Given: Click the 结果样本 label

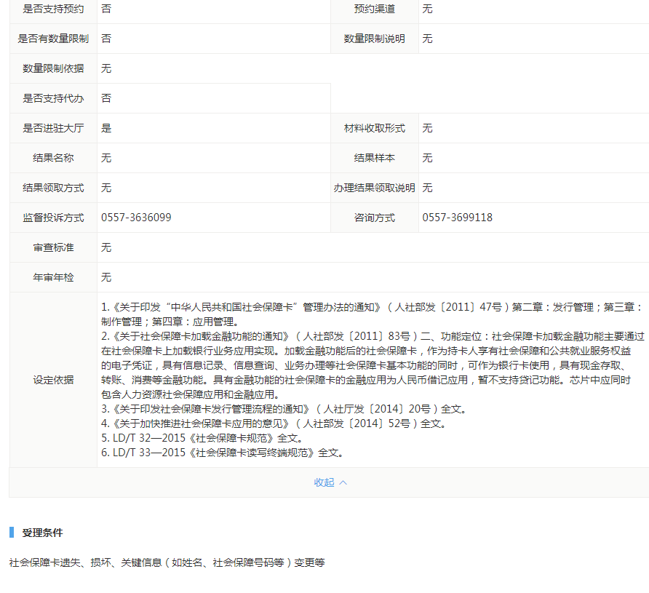Looking at the screenshot, I should coord(375,158).
